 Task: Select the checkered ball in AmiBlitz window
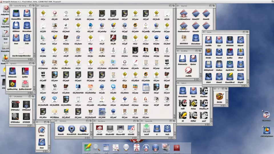coord(188,70)
